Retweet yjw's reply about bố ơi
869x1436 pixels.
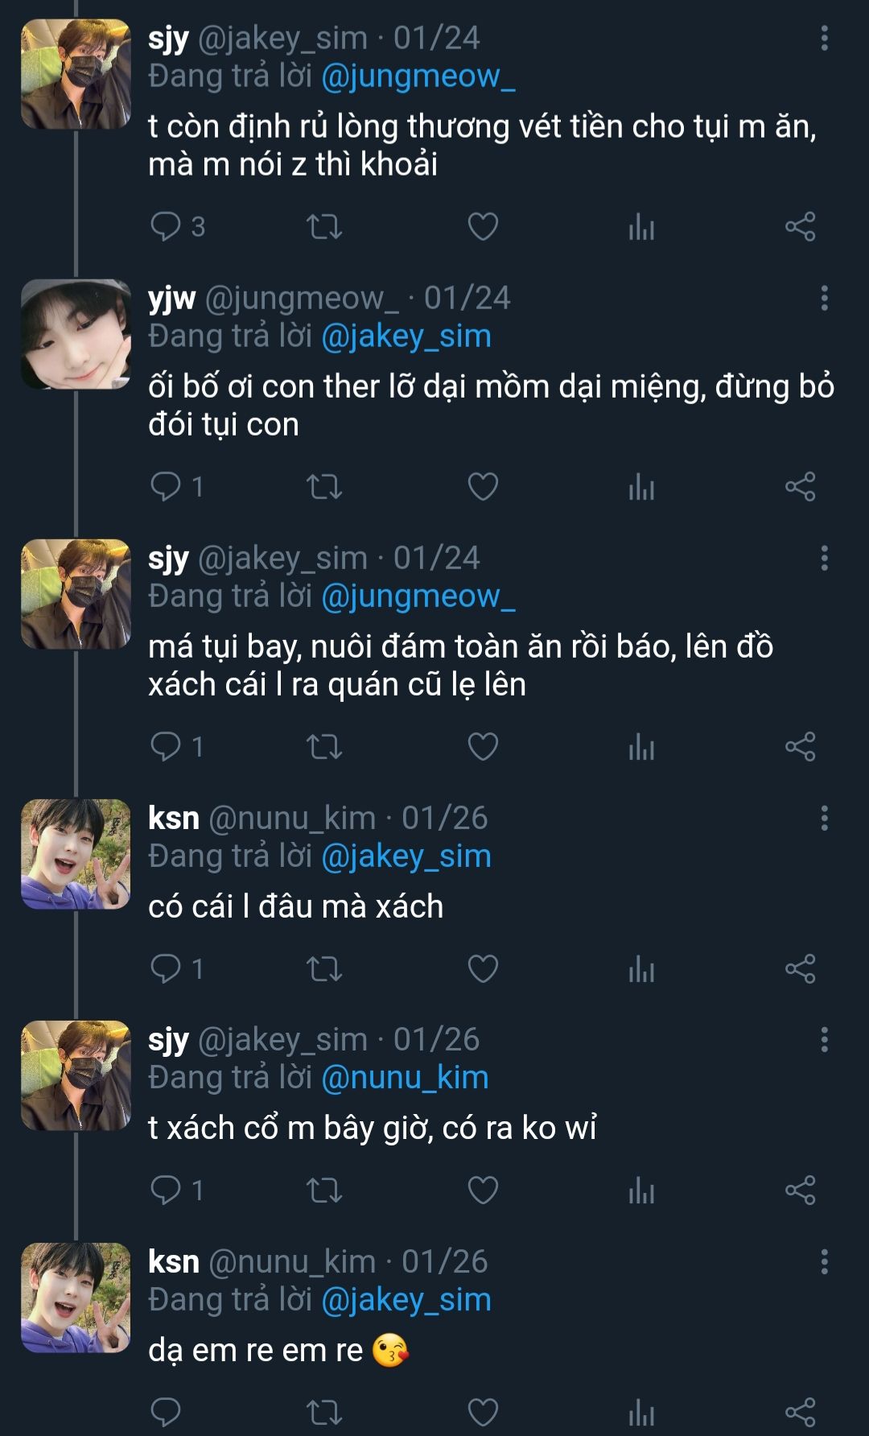click(x=324, y=487)
